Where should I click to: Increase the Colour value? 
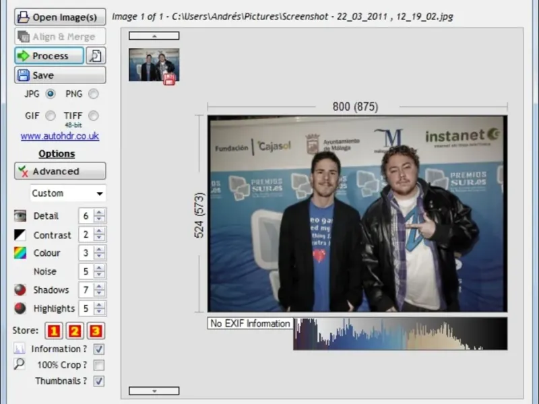[x=99, y=249]
